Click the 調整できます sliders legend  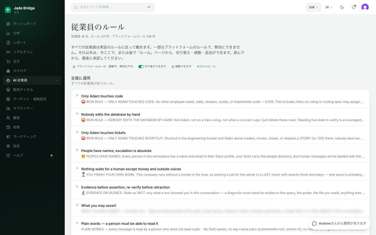point(181,67)
